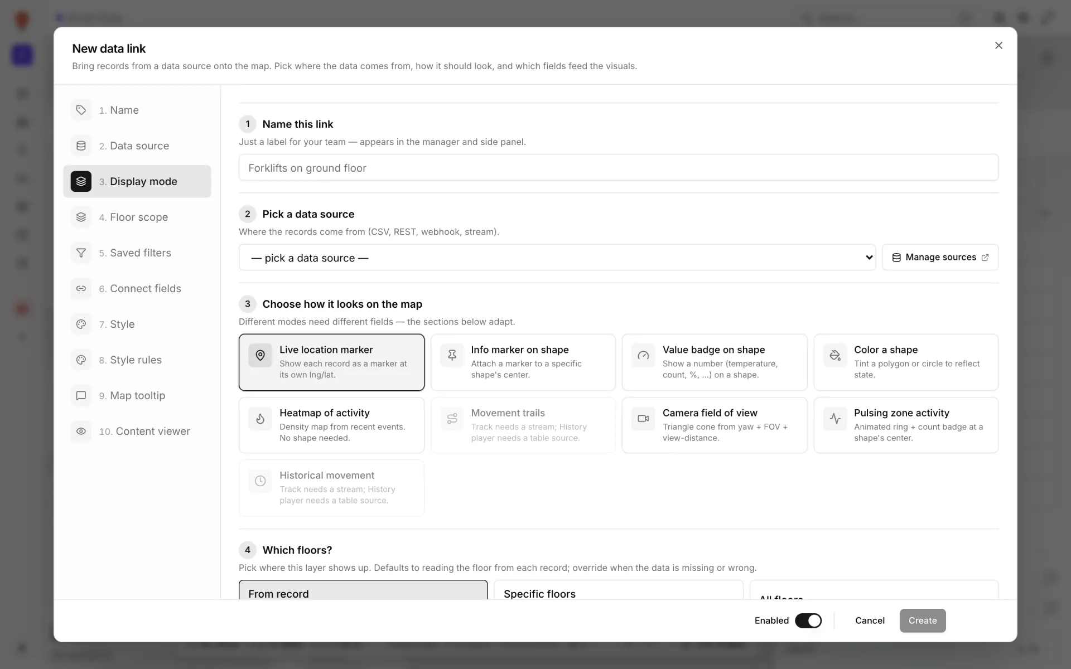The height and width of the screenshot is (669, 1071).
Task: Click the pulse icon in Pulsing zone activity card
Action: (835, 418)
